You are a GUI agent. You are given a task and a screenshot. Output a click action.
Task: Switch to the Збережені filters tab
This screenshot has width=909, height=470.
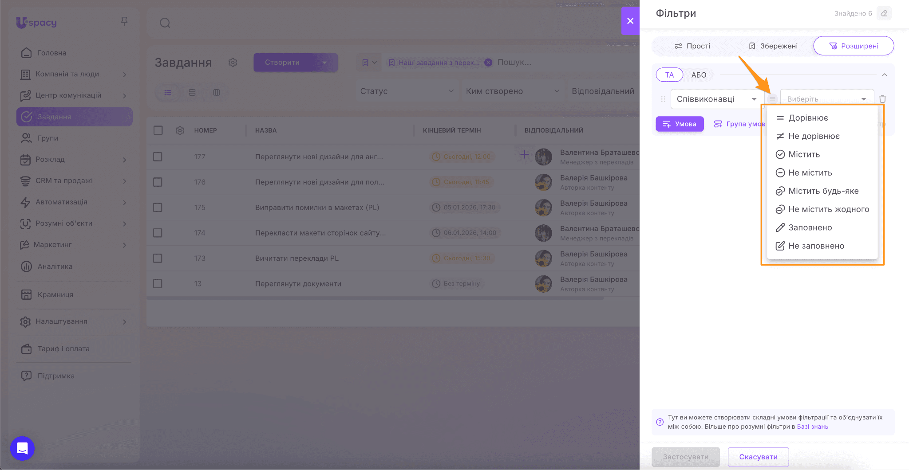(773, 46)
